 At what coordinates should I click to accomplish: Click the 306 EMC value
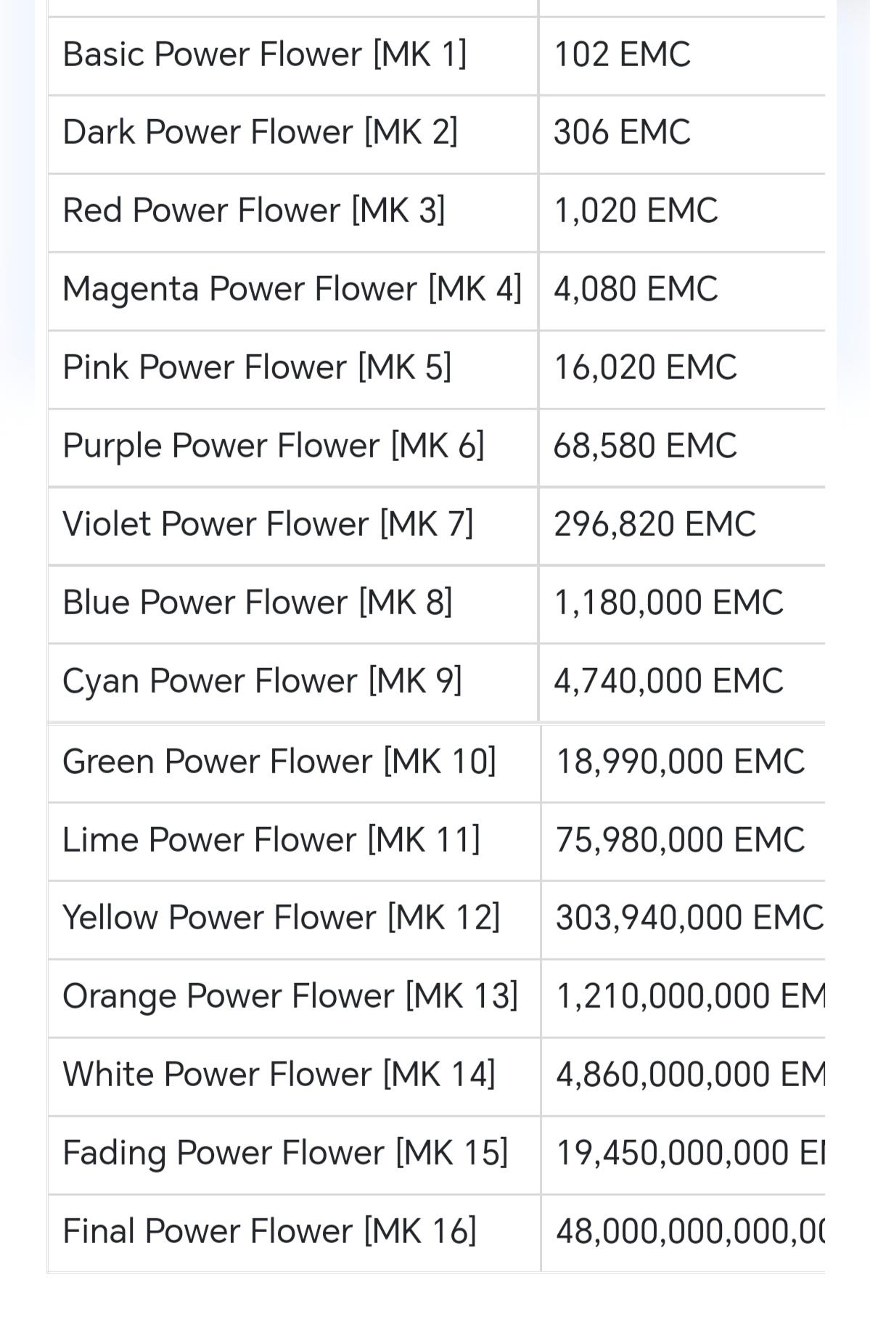(622, 132)
